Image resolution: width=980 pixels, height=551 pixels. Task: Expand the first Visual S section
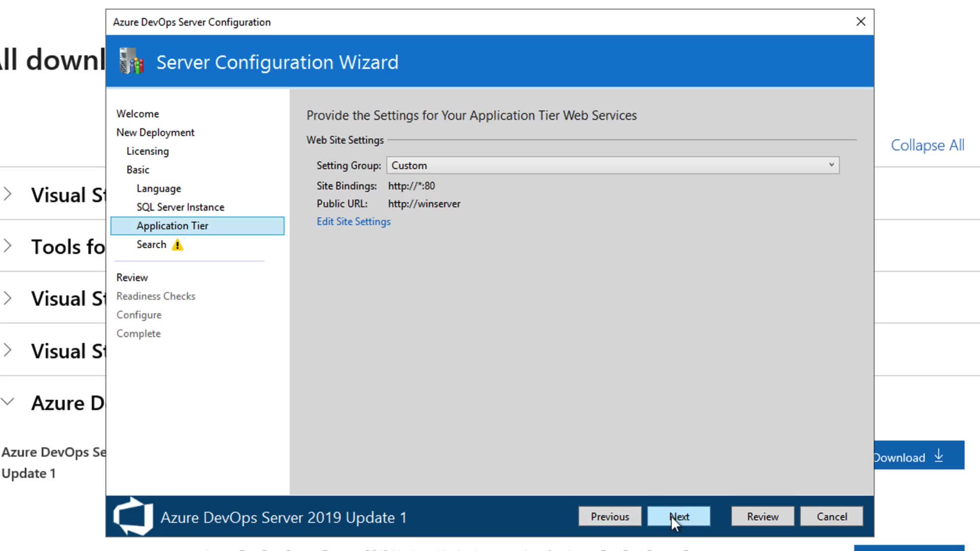pyautogui.click(x=8, y=194)
